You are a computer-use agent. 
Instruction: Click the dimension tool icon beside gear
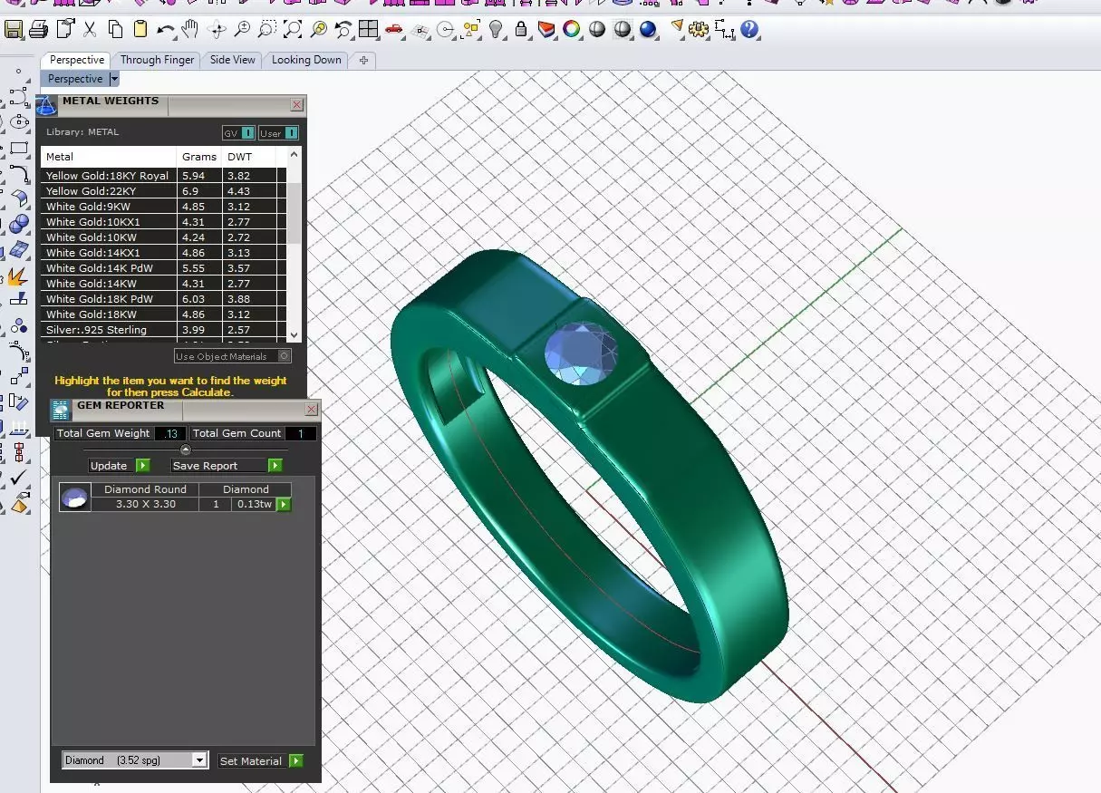pos(724,30)
